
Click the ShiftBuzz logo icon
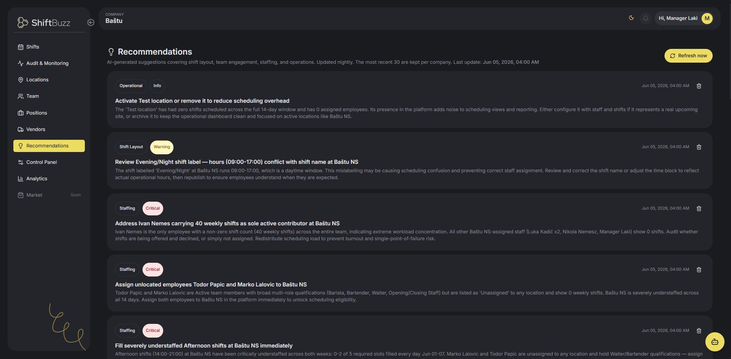(23, 23)
